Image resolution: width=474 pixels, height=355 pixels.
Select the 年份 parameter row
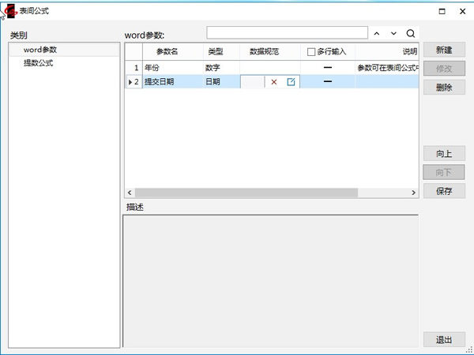coord(171,68)
